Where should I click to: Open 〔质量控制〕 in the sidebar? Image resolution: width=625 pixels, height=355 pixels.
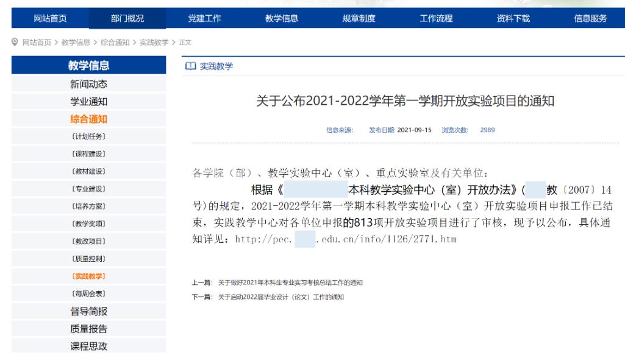click(x=88, y=259)
